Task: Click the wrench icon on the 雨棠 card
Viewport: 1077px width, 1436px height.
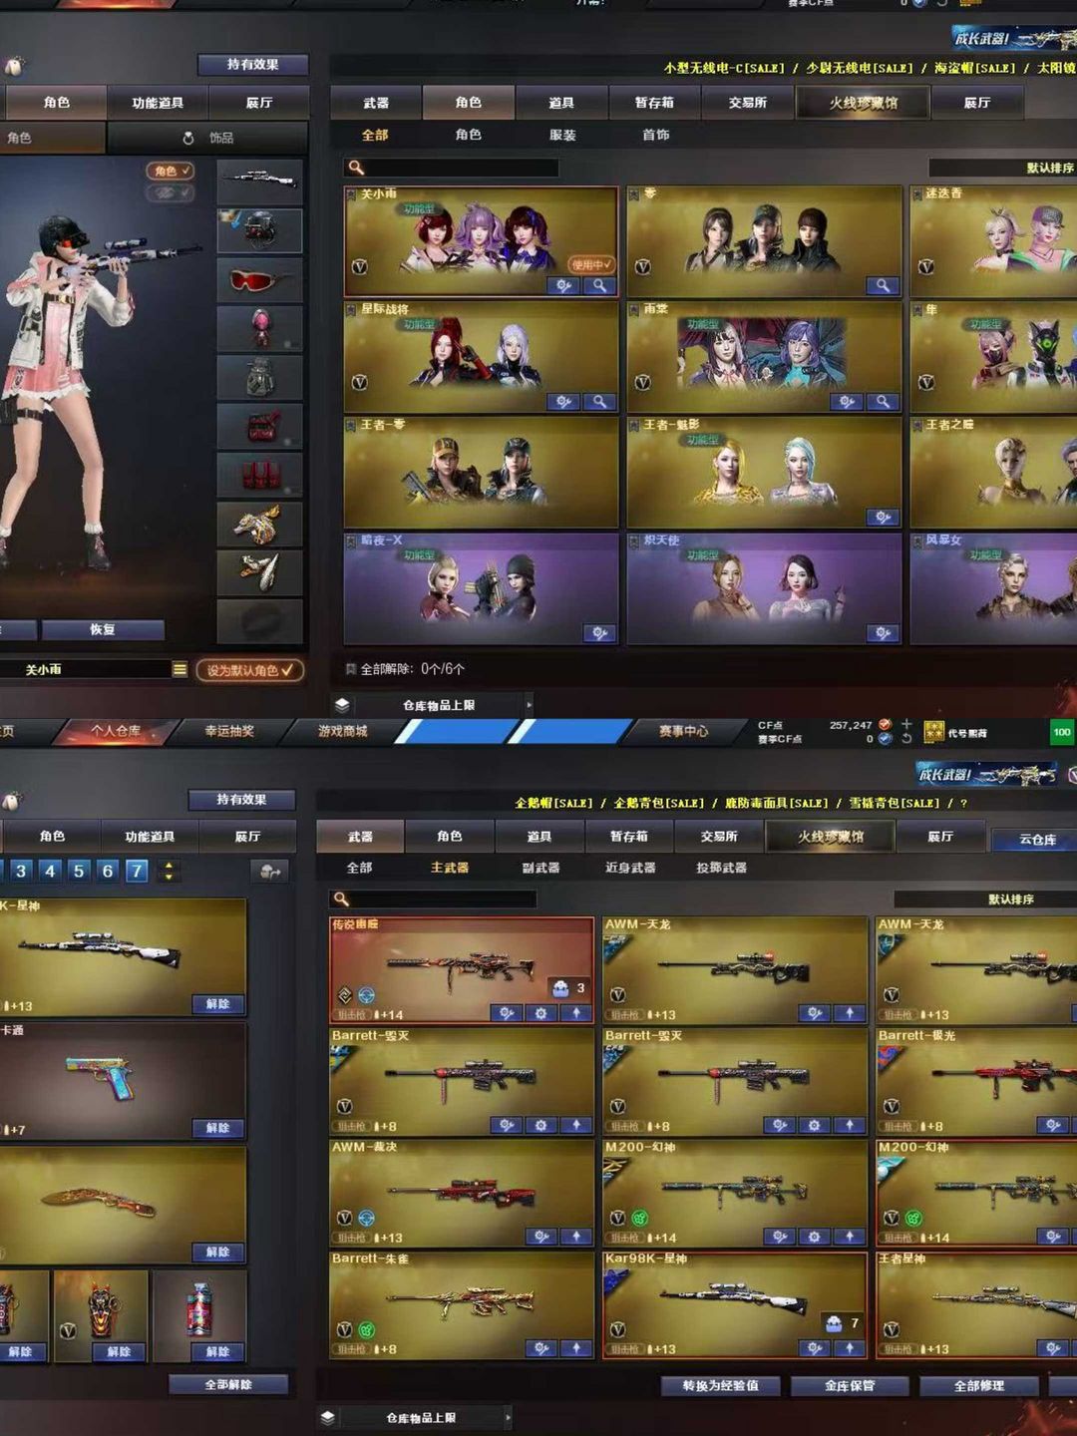Action: [x=848, y=402]
